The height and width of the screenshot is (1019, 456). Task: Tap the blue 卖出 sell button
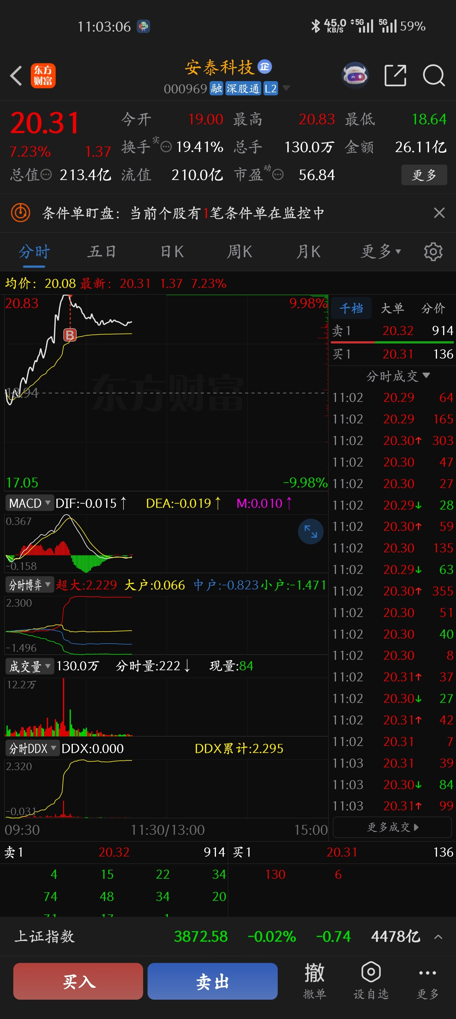(x=212, y=981)
